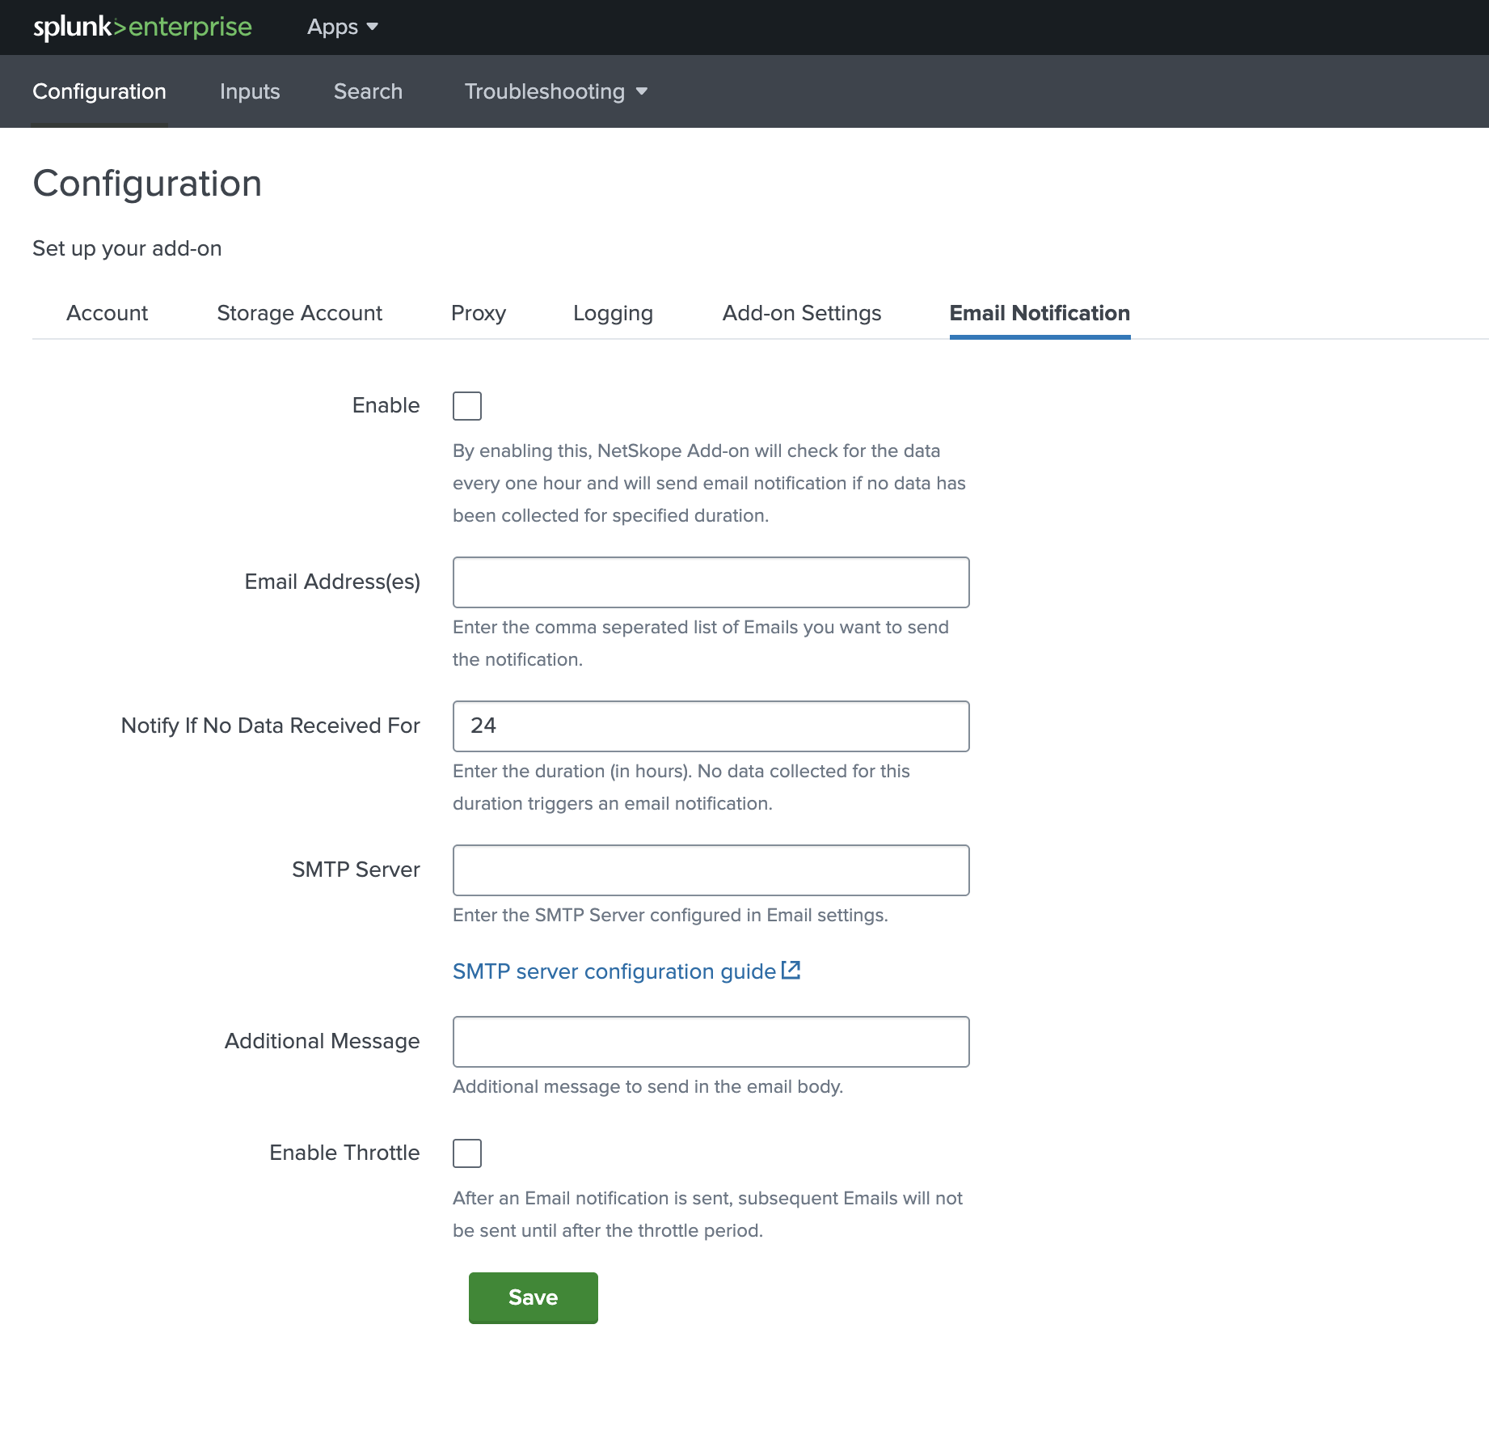Click 'Additional message to send in the email body.' text
Viewport: 1489px width, 1443px height.
pos(647,1086)
